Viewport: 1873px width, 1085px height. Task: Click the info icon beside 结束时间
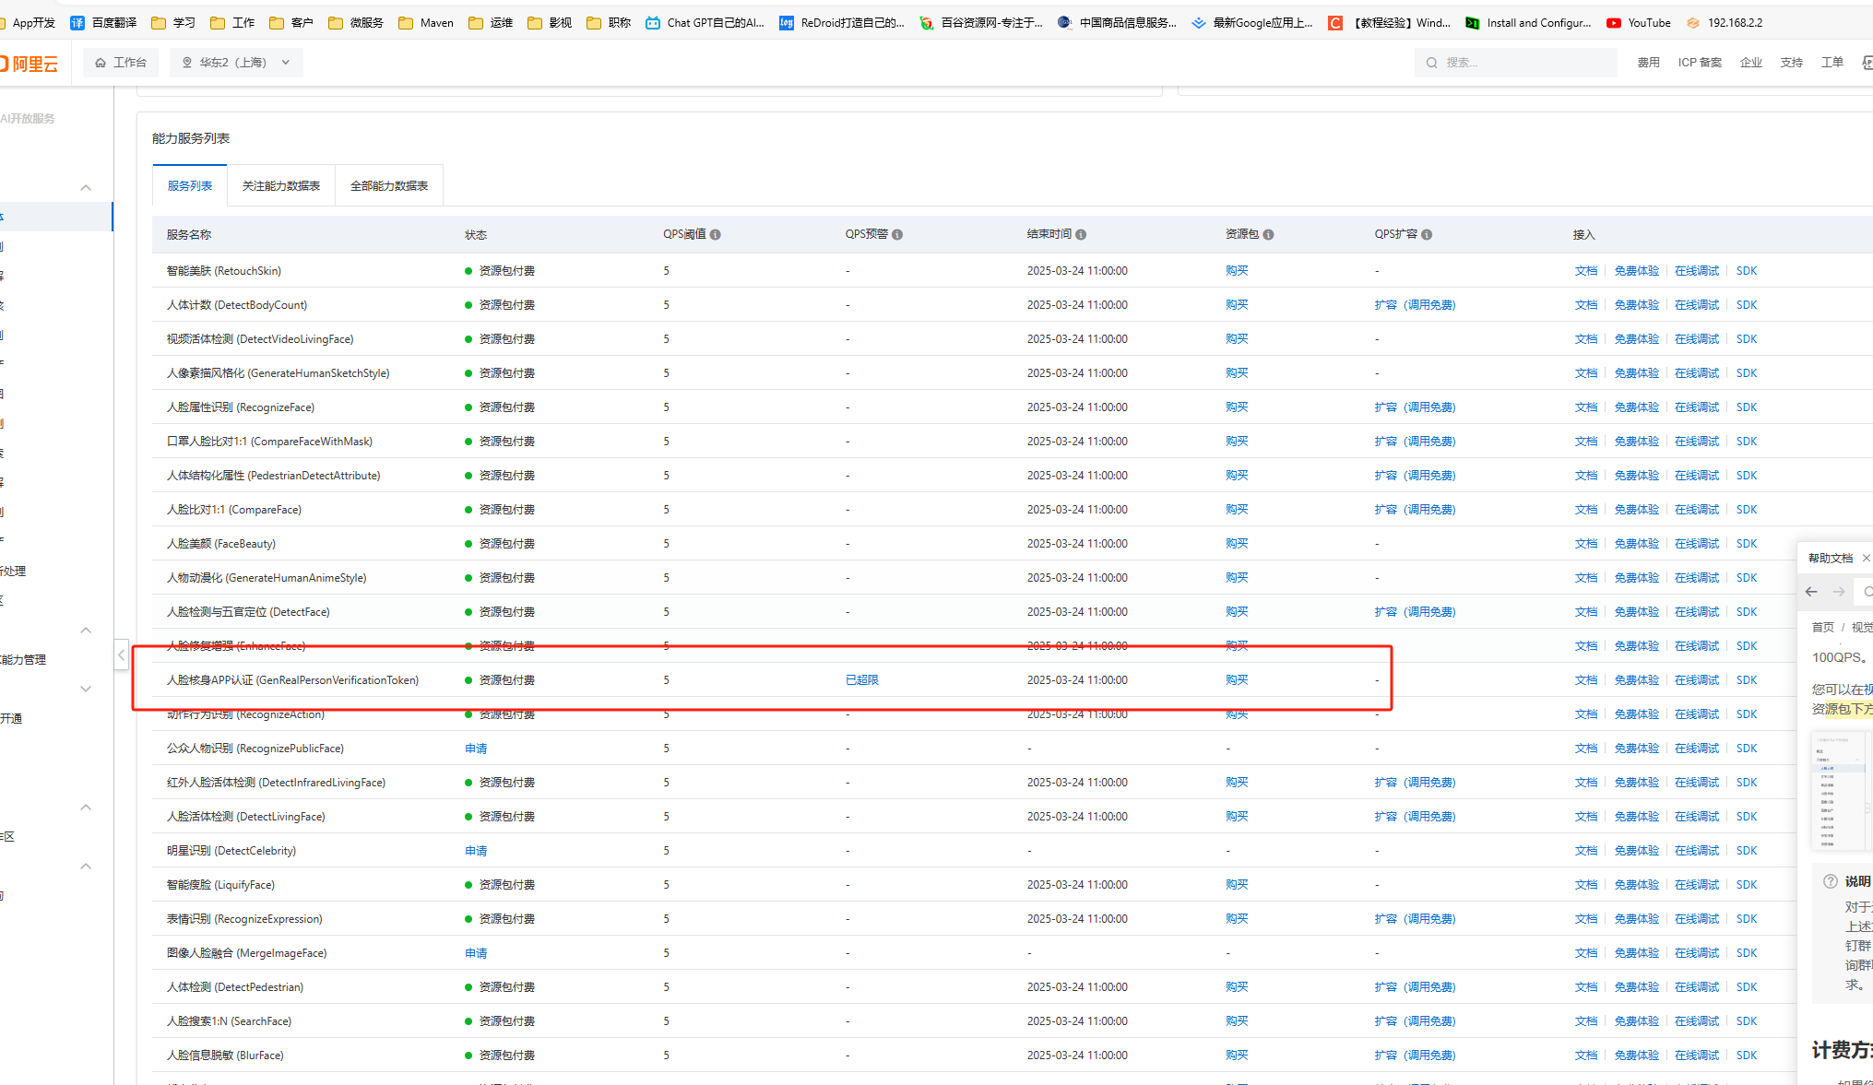pyautogui.click(x=1081, y=235)
